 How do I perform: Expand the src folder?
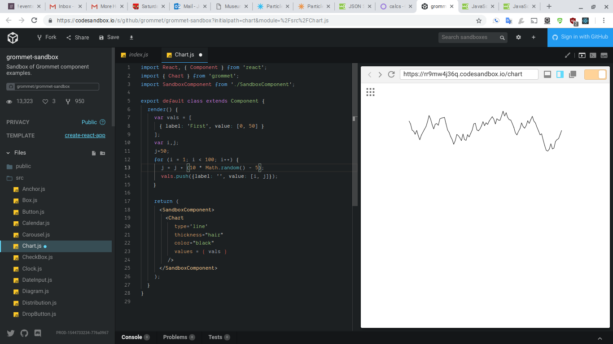(x=19, y=178)
